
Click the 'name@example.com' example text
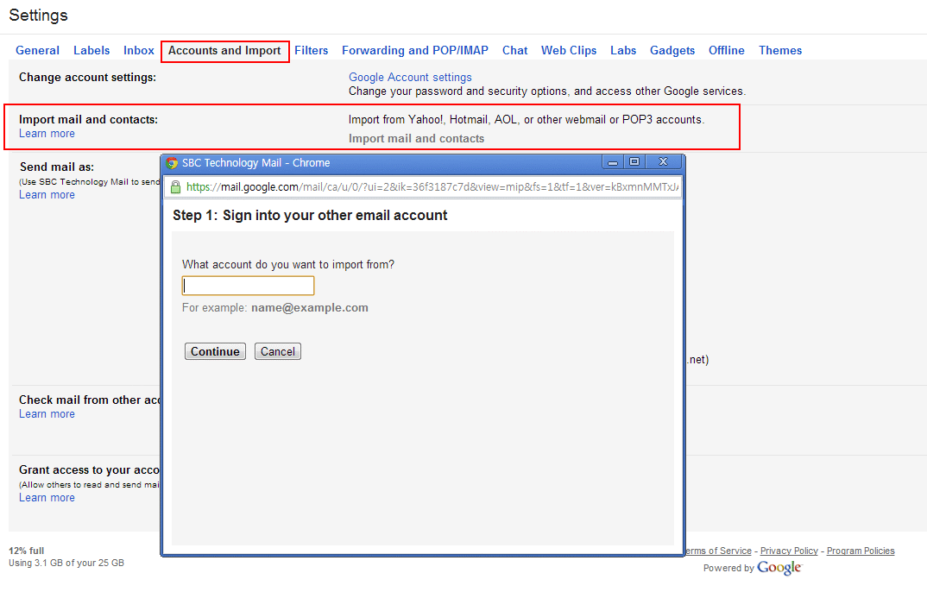pyautogui.click(x=310, y=308)
